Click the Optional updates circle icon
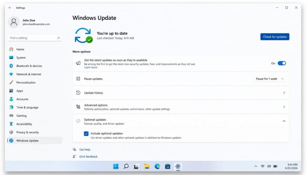 coord(78,121)
